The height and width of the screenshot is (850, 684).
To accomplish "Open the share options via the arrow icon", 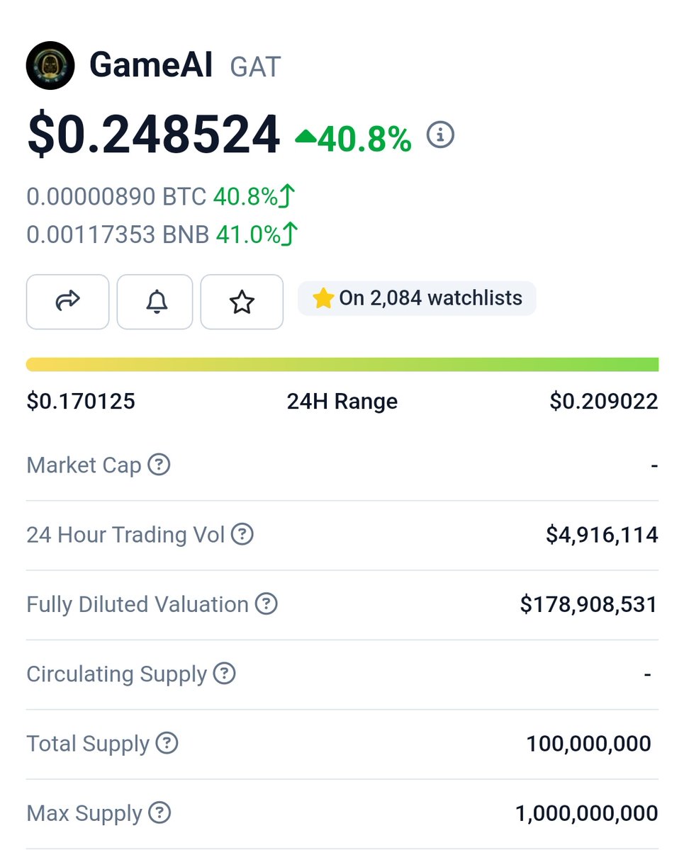I will pos(67,302).
